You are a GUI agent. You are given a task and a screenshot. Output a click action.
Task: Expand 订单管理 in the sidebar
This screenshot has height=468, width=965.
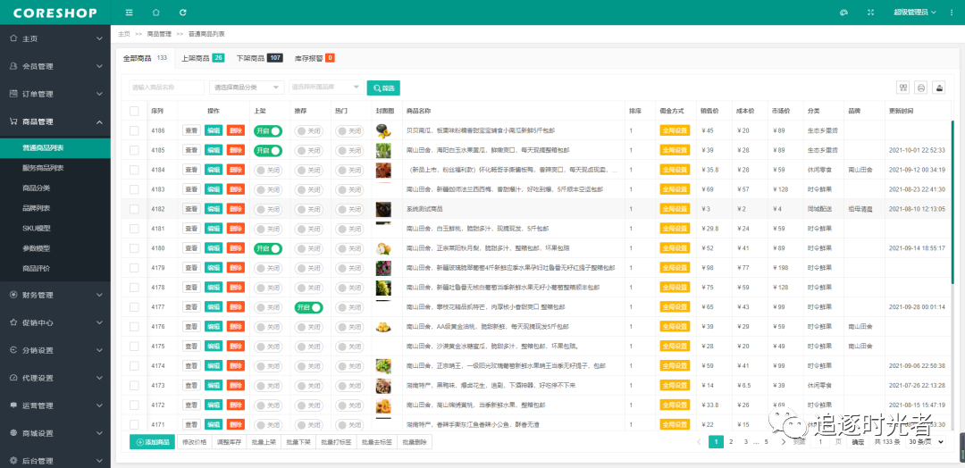pyautogui.click(x=55, y=94)
